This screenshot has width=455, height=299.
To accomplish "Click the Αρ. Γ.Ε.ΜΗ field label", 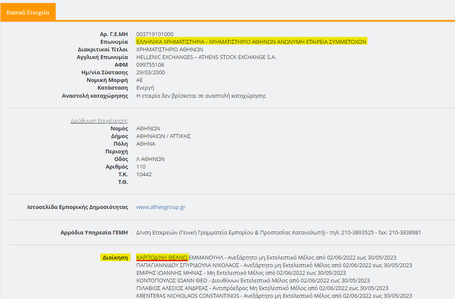I will (x=114, y=34).
